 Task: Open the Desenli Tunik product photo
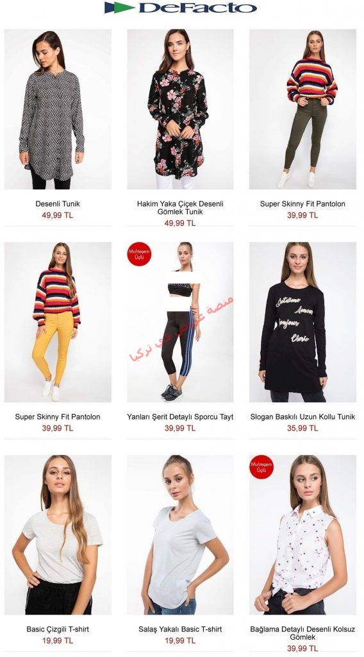click(58, 109)
